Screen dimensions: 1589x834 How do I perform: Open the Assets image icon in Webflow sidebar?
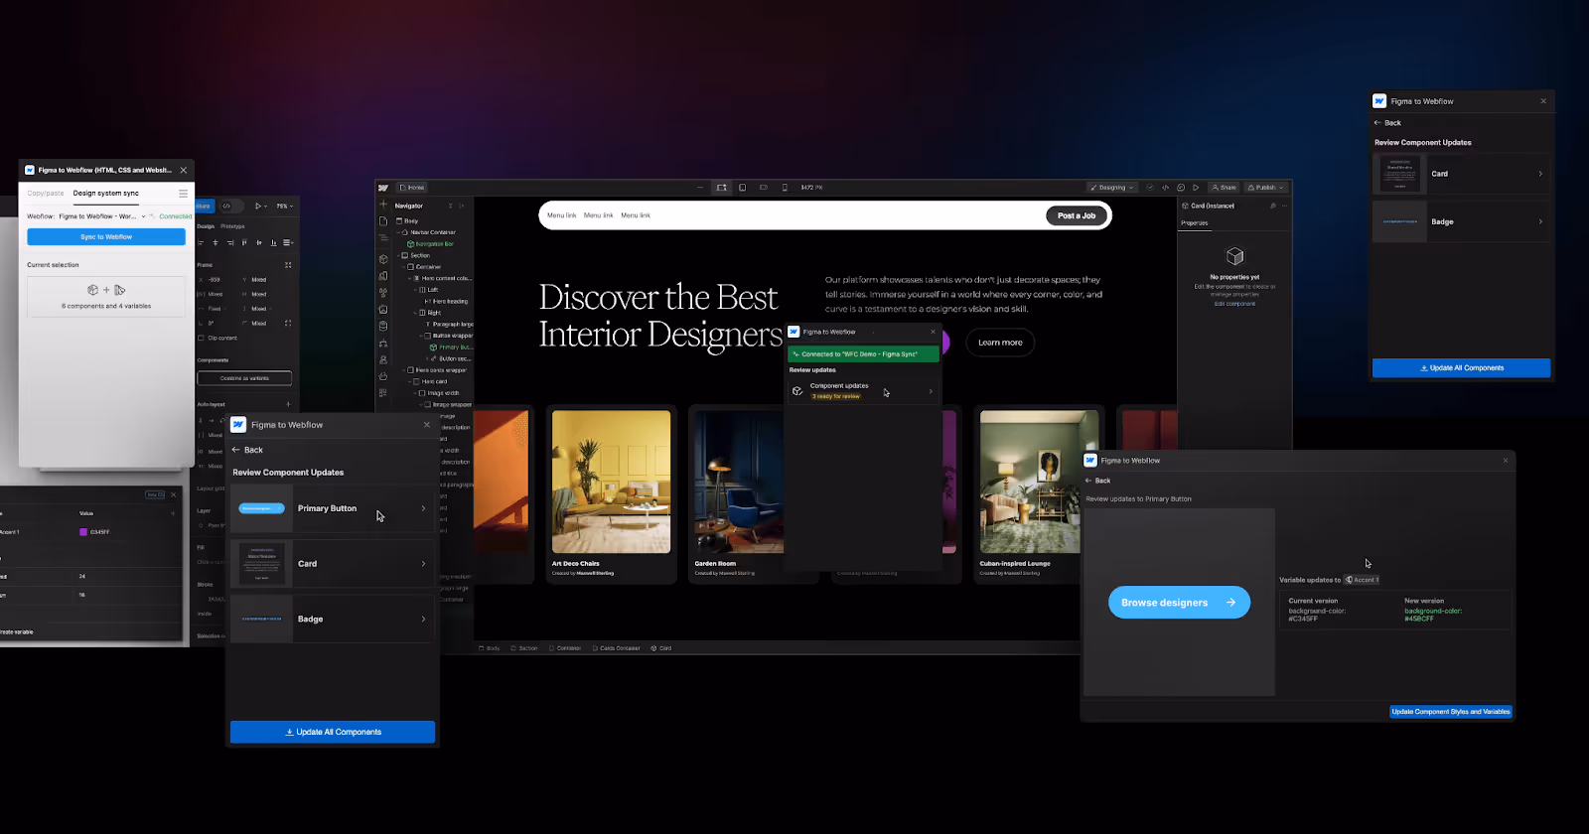pos(383,310)
